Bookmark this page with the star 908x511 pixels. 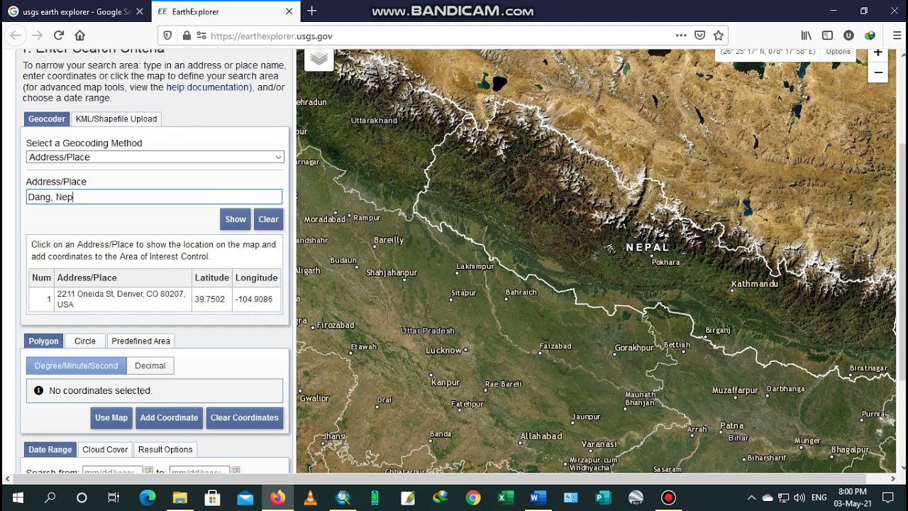coord(719,35)
